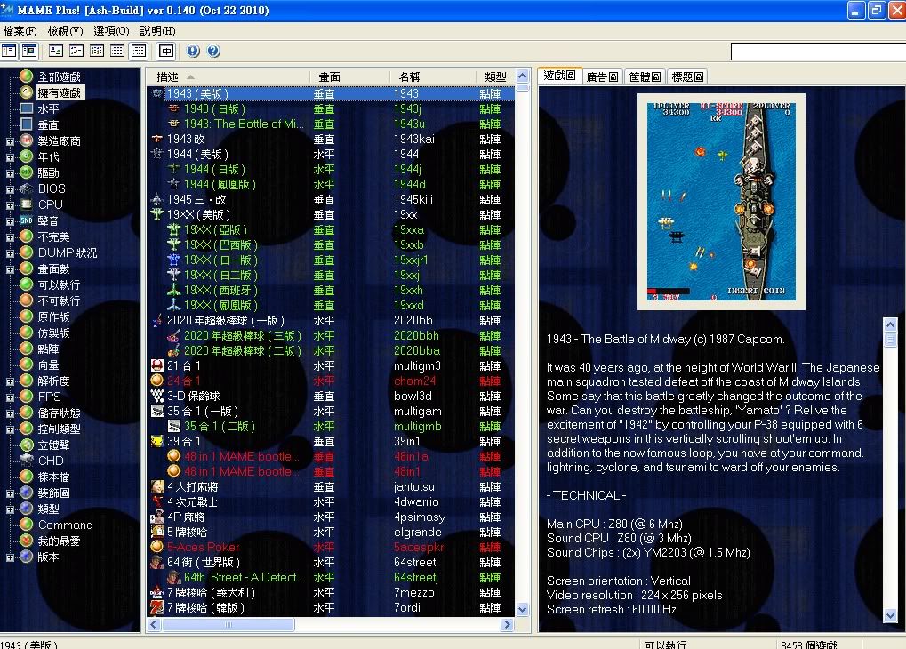906x649 pixels.
Task: Select the 仿製版 filter icon
Action: click(26, 333)
